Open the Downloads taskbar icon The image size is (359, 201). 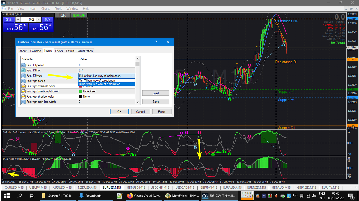90,196
